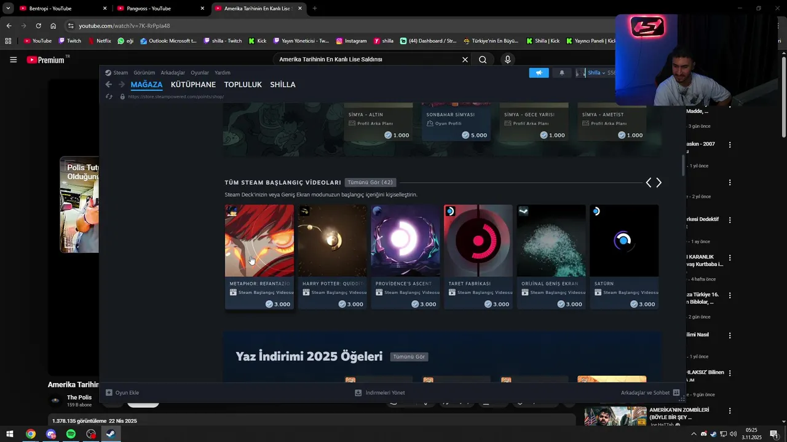This screenshot has height=442, width=787.
Task: View site information icon in address bar
Action: pos(71,26)
